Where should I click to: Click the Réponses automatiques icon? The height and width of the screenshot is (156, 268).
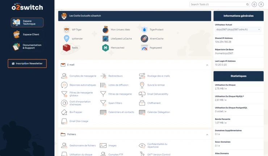click(x=64, y=85)
